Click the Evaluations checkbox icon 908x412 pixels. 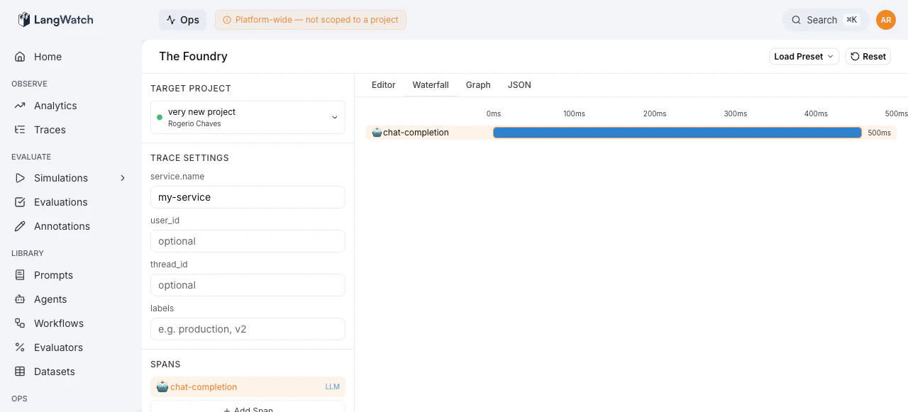20,202
